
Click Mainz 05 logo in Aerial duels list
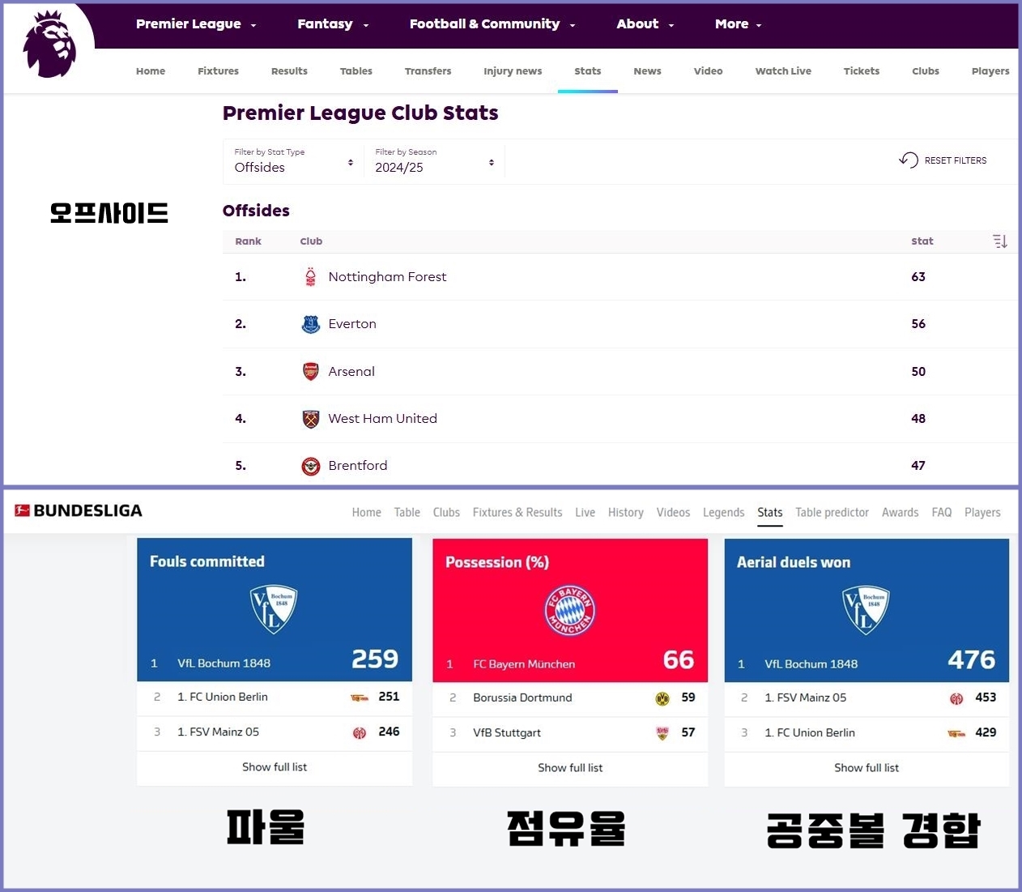tap(956, 698)
